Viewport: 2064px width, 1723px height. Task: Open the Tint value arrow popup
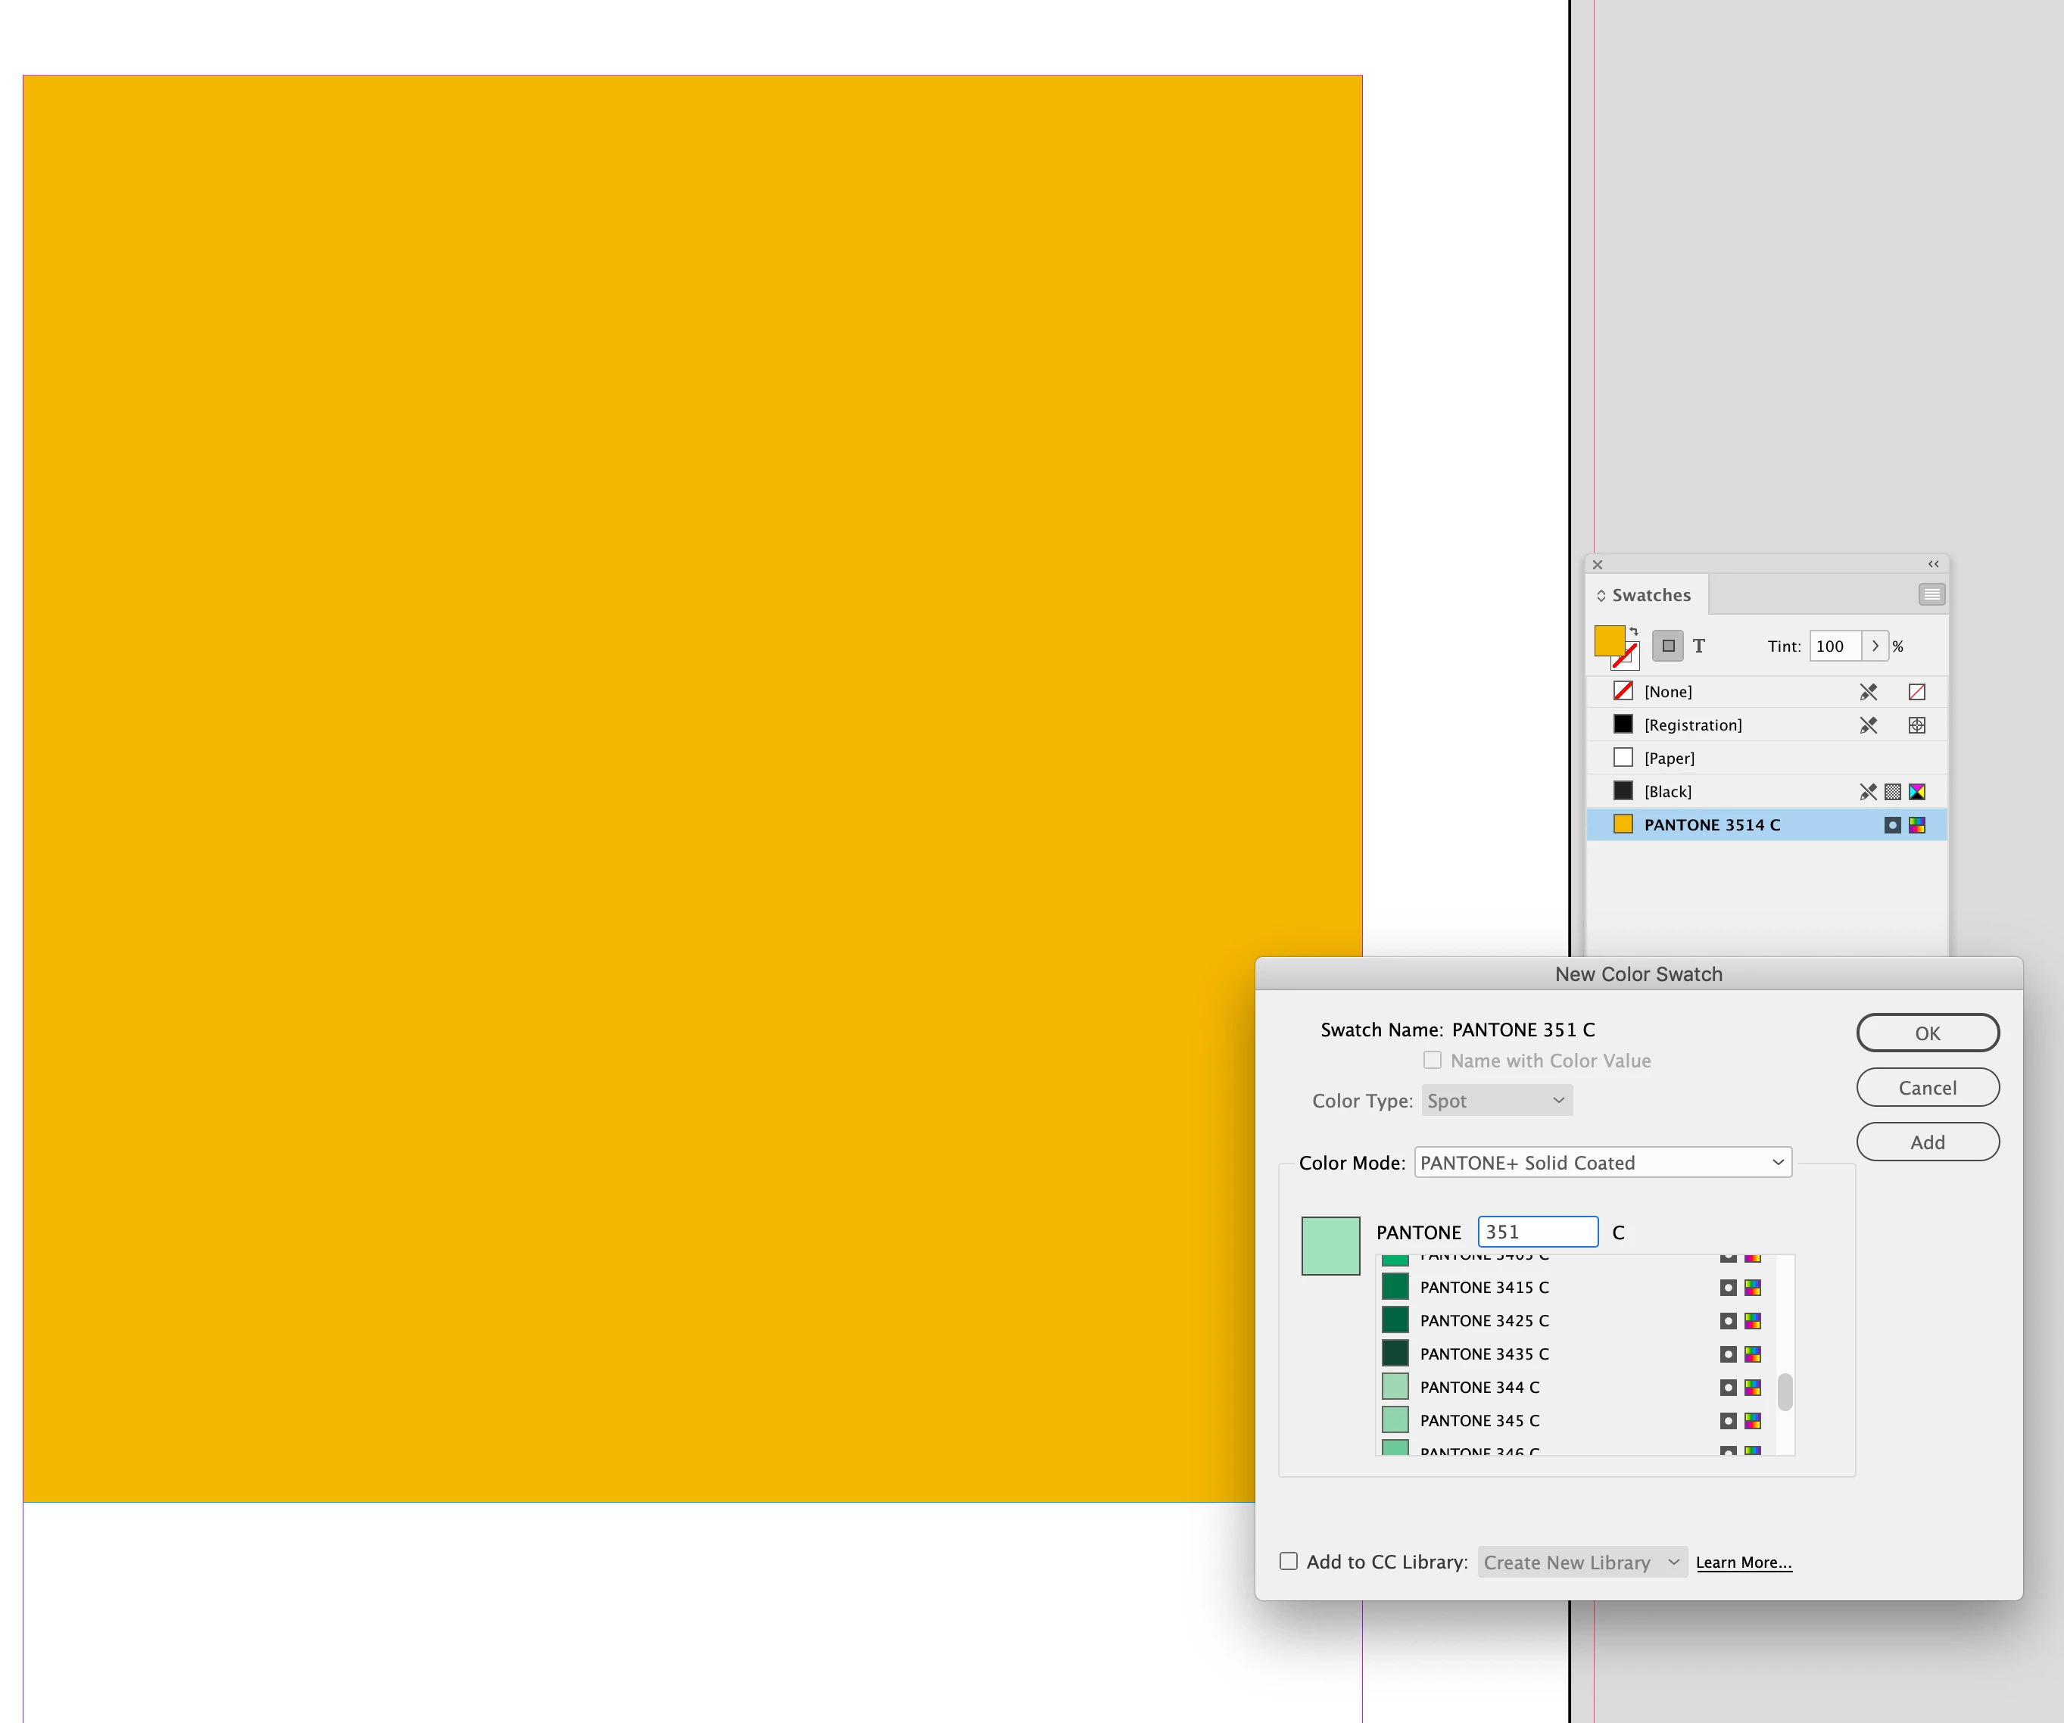[x=1874, y=646]
